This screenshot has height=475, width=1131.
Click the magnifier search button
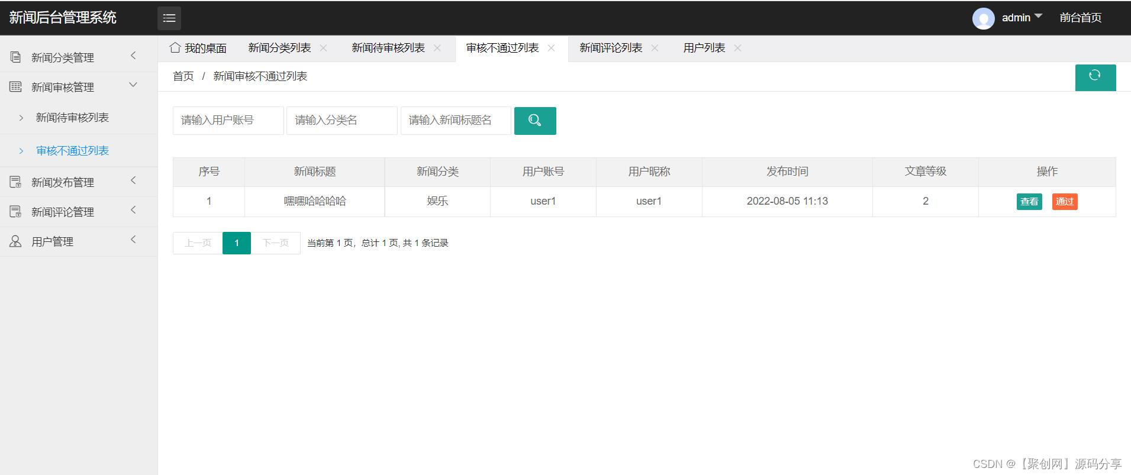tap(535, 121)
